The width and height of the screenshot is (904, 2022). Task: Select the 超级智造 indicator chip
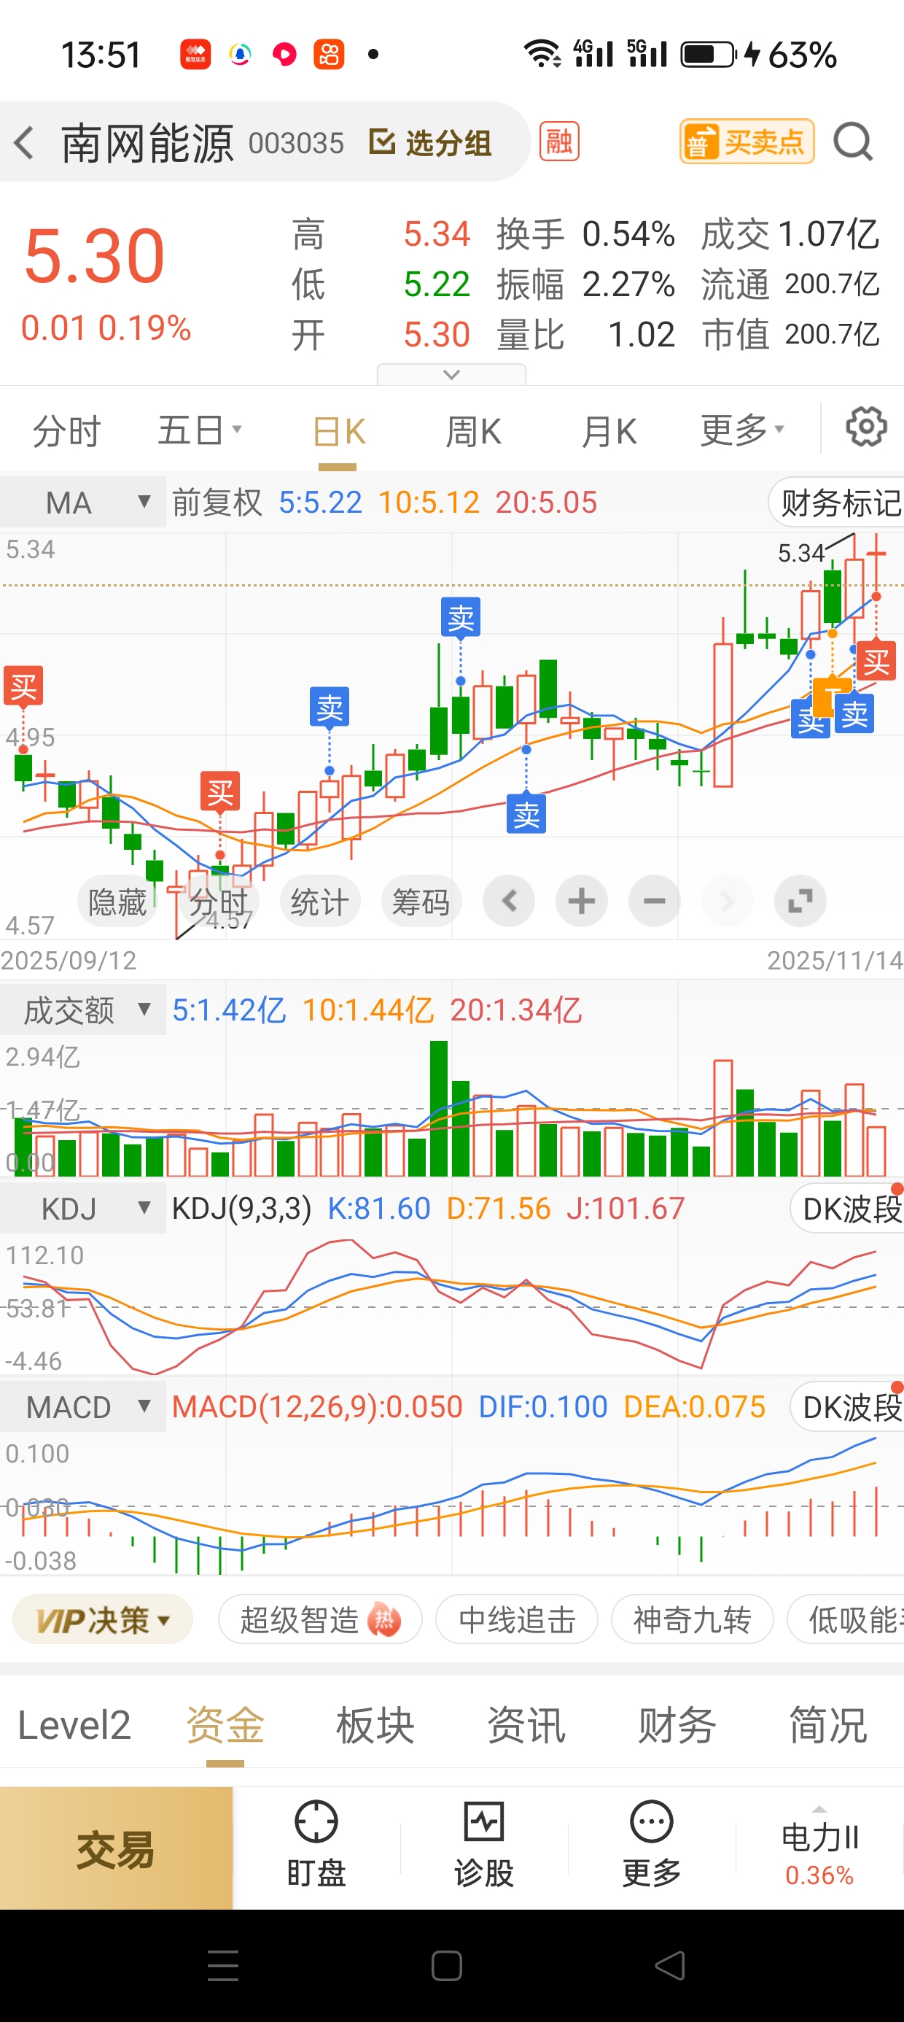click(x=320, y=1619)
